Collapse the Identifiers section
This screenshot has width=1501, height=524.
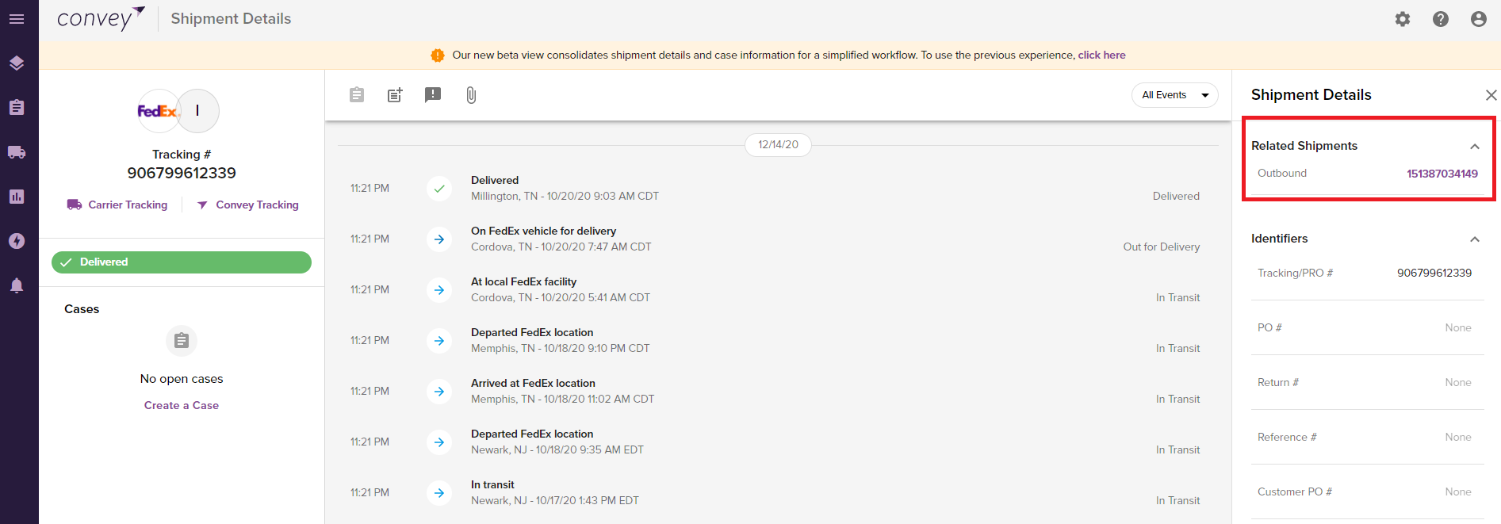[1475, 239]
